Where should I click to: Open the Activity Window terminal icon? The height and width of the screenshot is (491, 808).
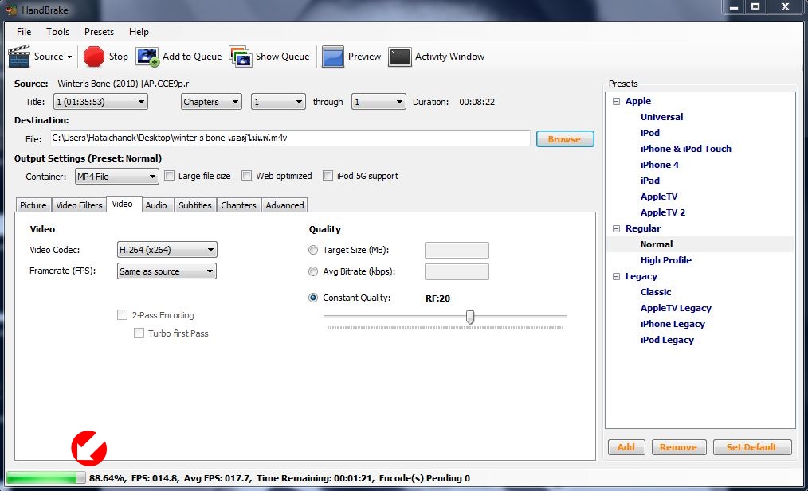(x=399, y=57)
